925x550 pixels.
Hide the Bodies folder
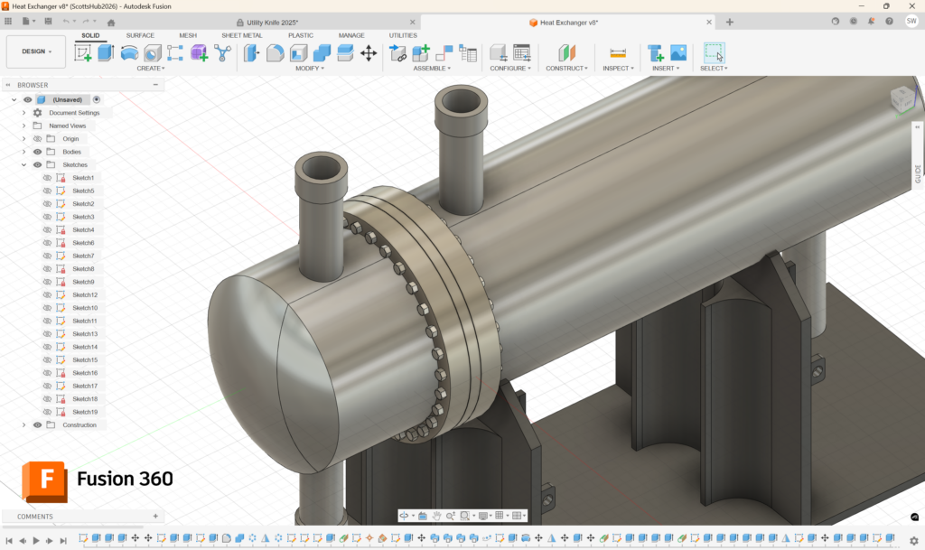click(37, 152)
